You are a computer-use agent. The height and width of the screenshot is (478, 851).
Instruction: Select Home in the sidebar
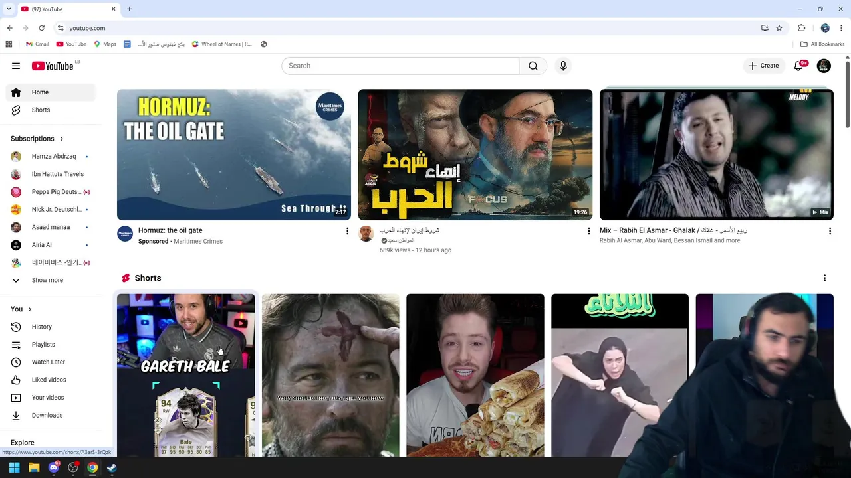(51, 92)
